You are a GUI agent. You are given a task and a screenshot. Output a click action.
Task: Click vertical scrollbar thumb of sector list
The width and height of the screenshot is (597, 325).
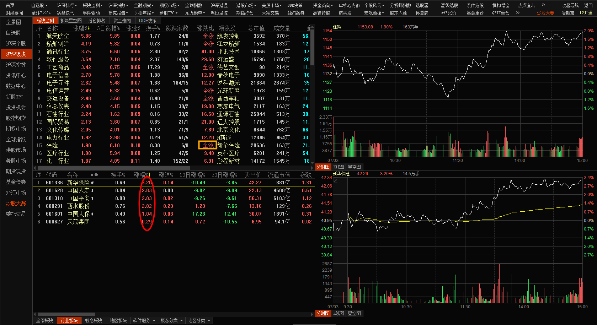coord(312,48)
